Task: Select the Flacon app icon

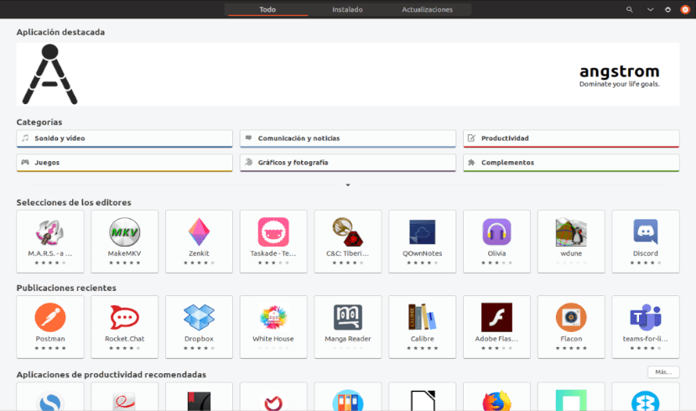Action: 571,317
